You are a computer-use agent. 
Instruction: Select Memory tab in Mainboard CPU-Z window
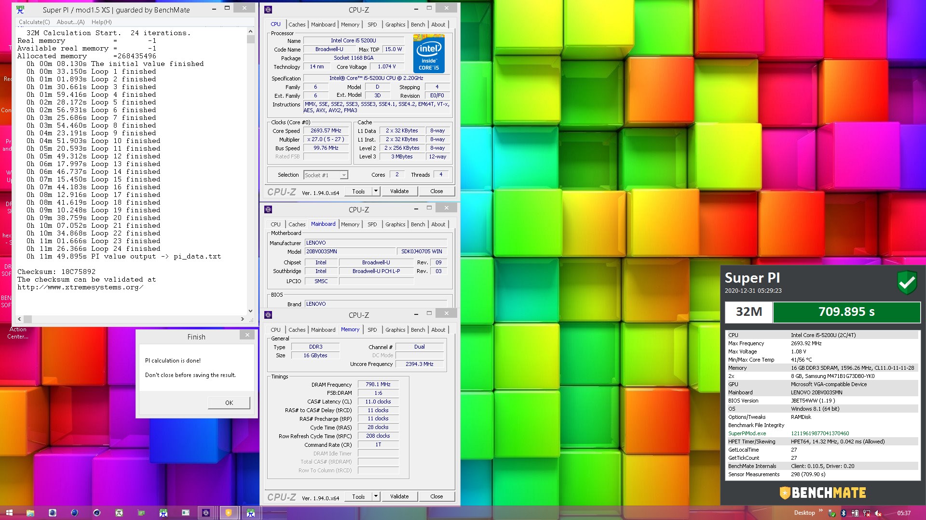tap(350, 224)
